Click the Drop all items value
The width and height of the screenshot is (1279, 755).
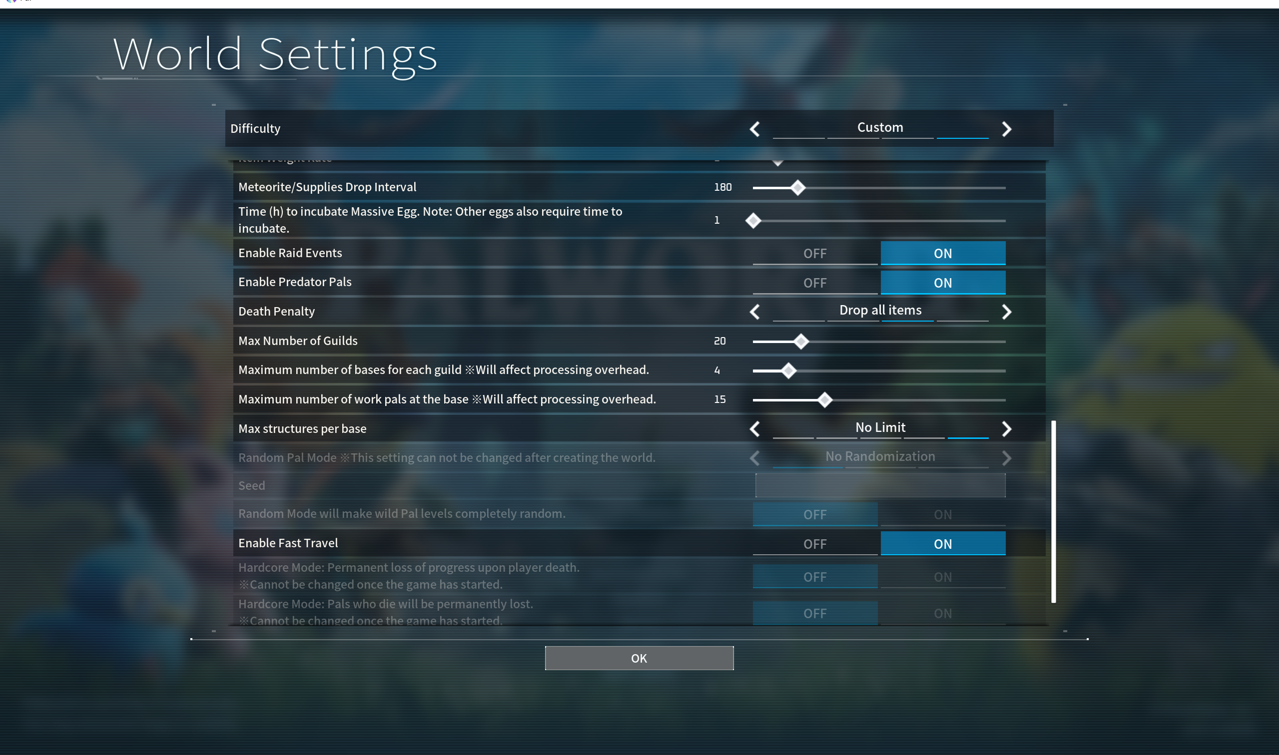pyautogui.click(x=880, y=310)
